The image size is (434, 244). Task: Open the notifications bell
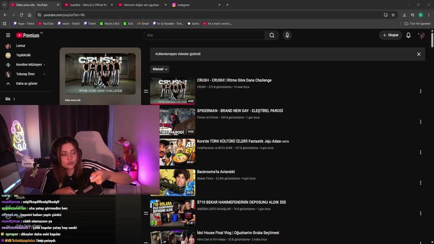click(409, 35)
